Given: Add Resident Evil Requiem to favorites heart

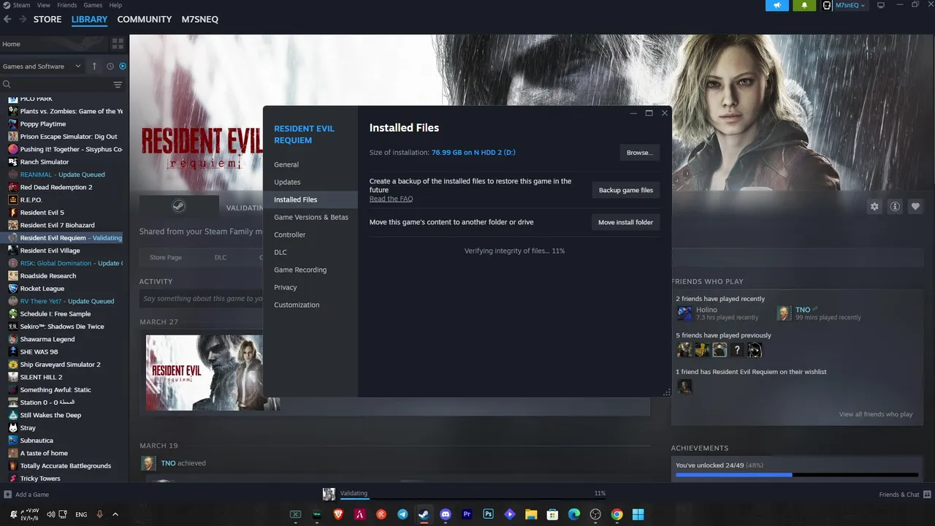Looking at the screenshot, I should 915,207.
